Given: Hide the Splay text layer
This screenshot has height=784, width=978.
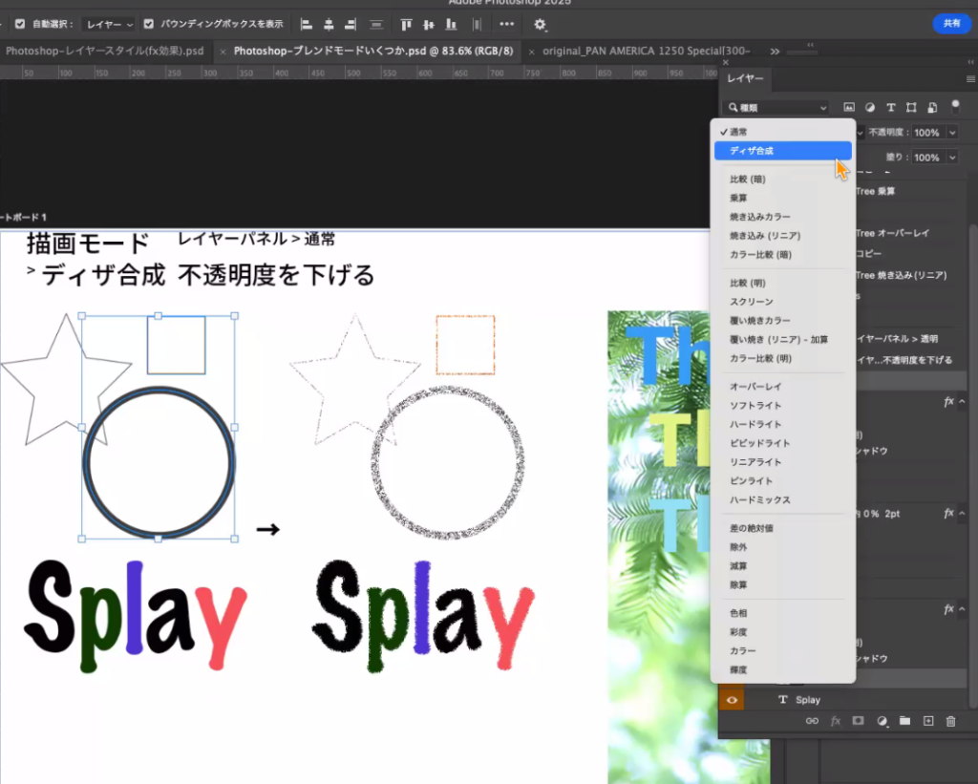Looking at the screenshot, I should 732,700.
